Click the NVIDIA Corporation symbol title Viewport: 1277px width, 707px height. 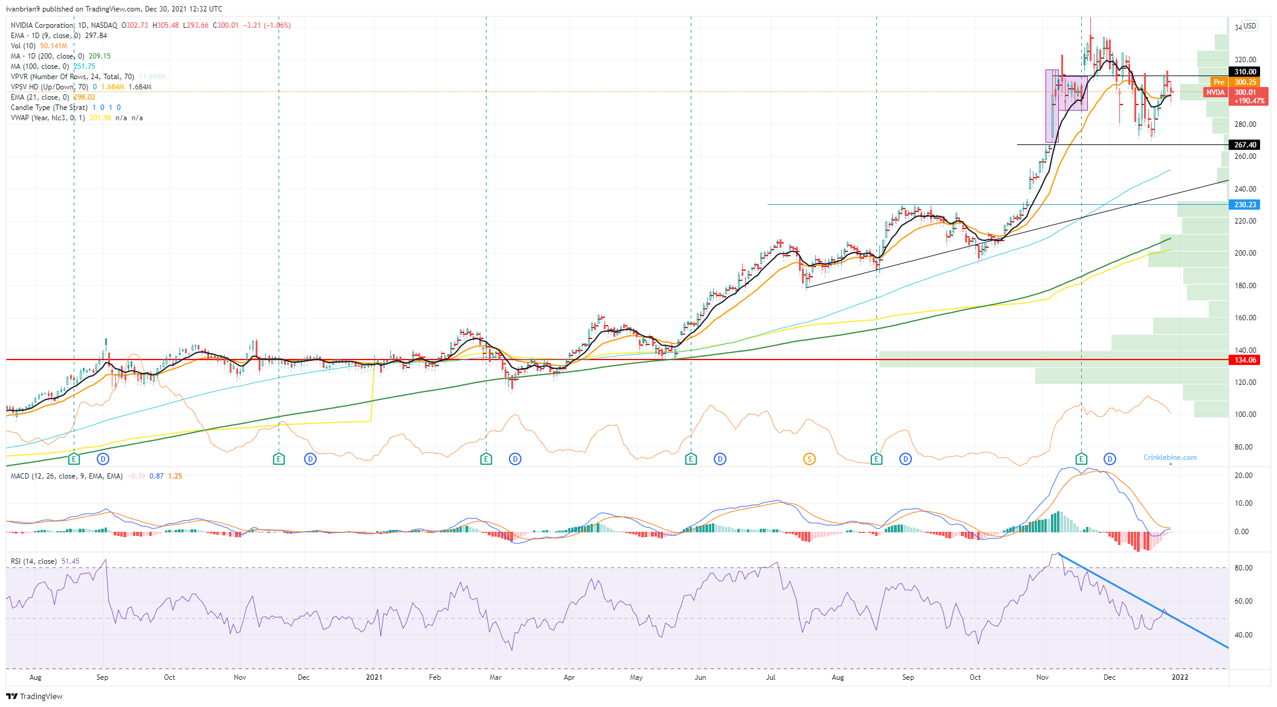pyautogui.click(x=42, y=25)
